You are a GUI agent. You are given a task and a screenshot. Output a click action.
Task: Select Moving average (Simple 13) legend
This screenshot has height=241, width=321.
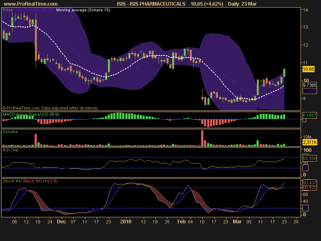[83, 10]
